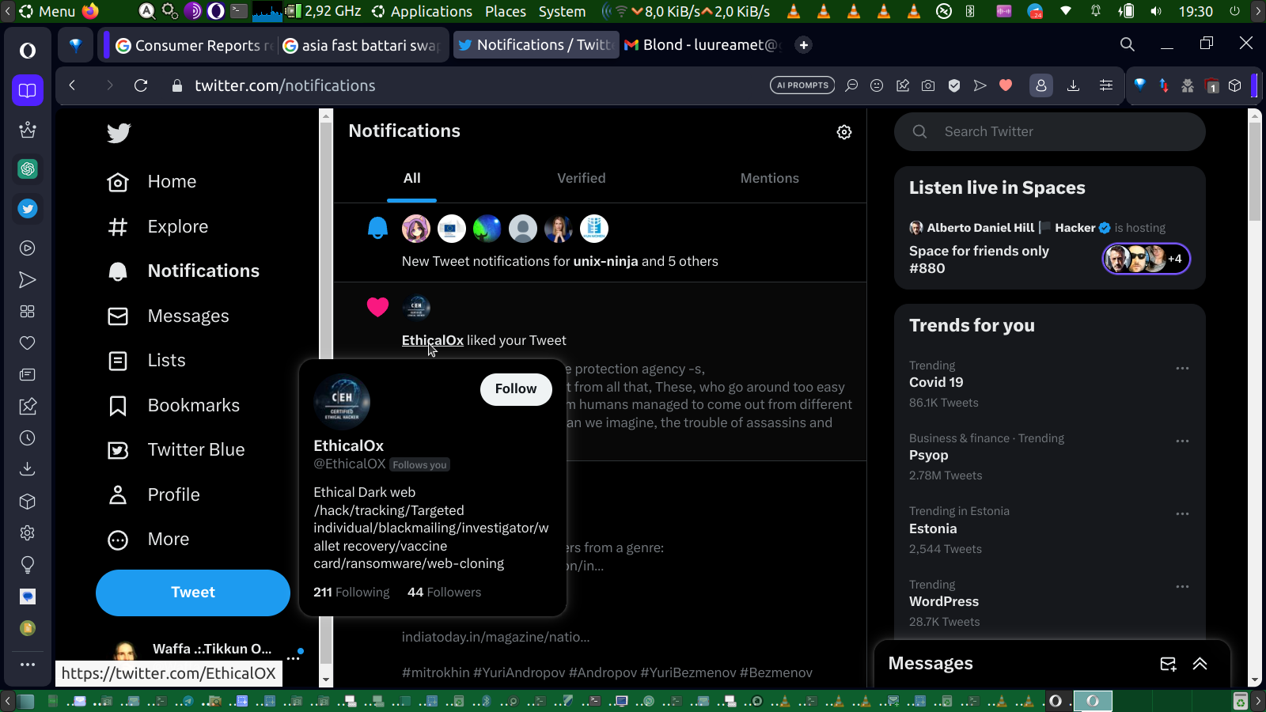The height and width of the screenshot is (712, 1266).
Task: Open more options for the Psyop trend
Action: tap(1182, 441)
